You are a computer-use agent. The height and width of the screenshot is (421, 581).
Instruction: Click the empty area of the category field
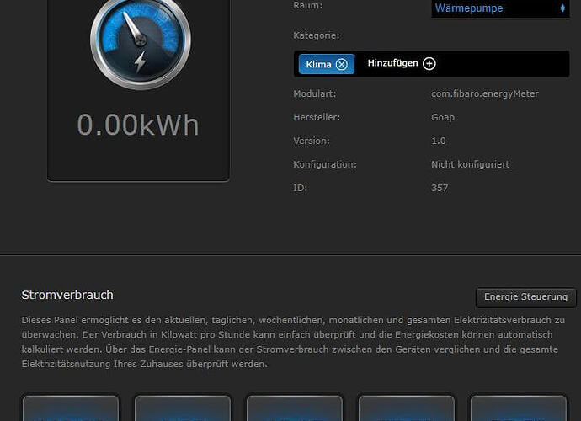505,64
